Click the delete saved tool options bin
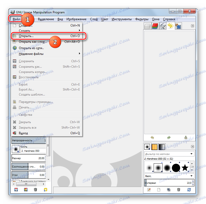This screenshot has height=204, width=206. click(x=35, y=190)
